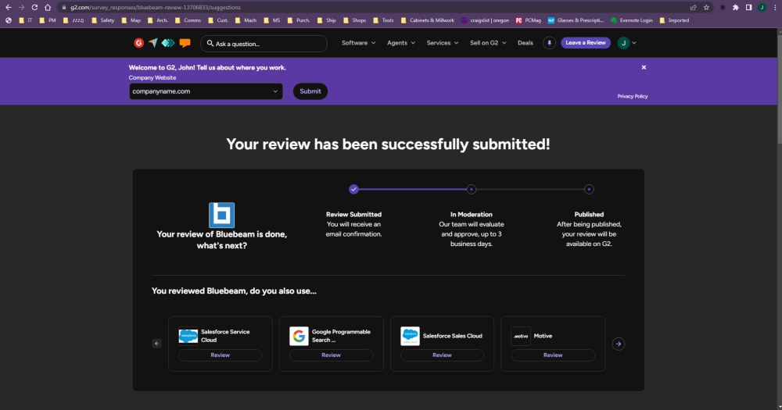Share this page from the address bar
782x410 pixels.
pos(693,8)
